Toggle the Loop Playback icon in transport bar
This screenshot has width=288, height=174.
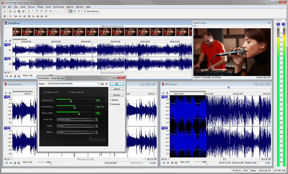pos(10,16)
